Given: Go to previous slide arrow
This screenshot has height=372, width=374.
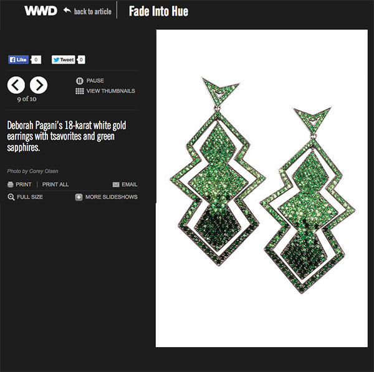Looking at the screenshot, I should point(16,85).
